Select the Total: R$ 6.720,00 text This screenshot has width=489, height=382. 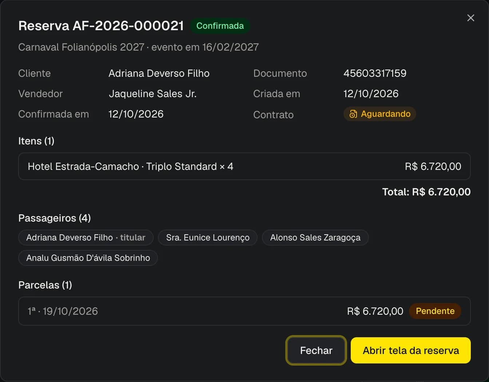click(426, 192)
